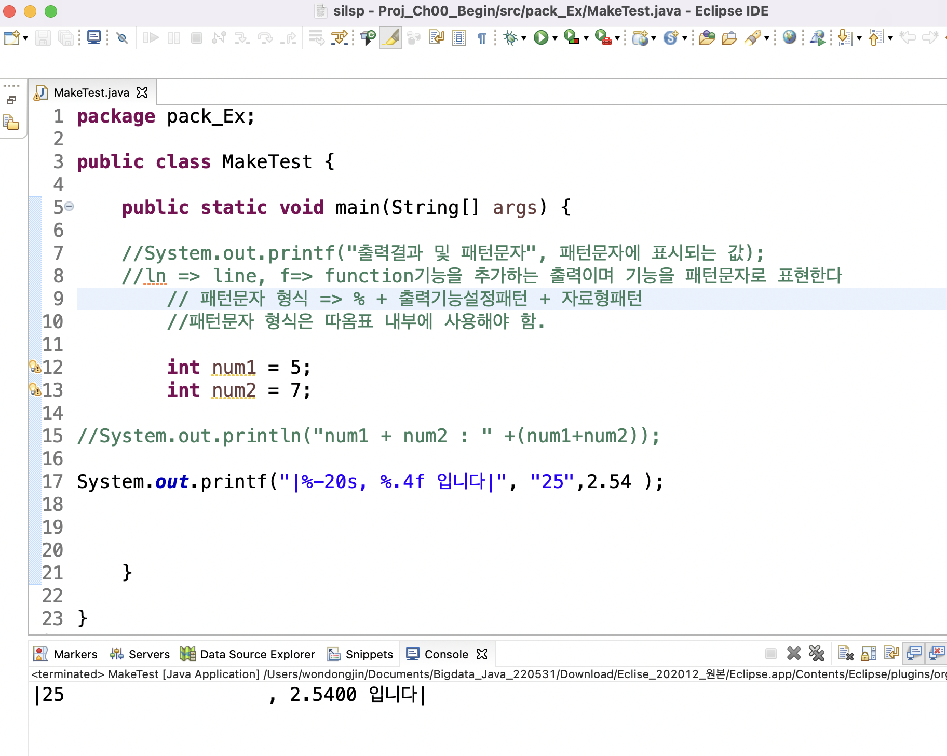The image size is (947, 756).
Task: Click the Open Type icon
Action: (x=707, y=38)
